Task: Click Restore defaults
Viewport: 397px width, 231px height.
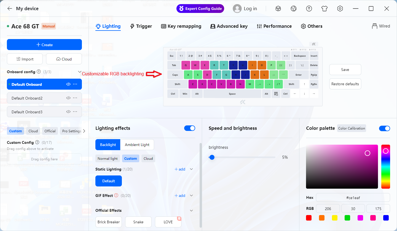Action: pos(345,84)
